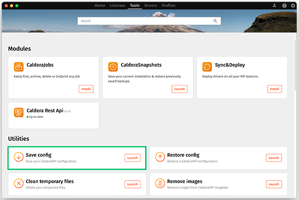Click the Utilities section heading

[x=19, y=139]
